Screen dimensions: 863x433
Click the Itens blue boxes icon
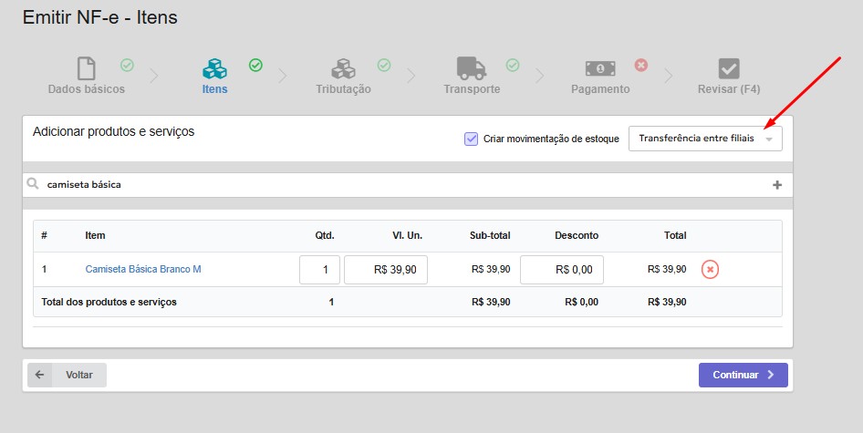(214, 68)
